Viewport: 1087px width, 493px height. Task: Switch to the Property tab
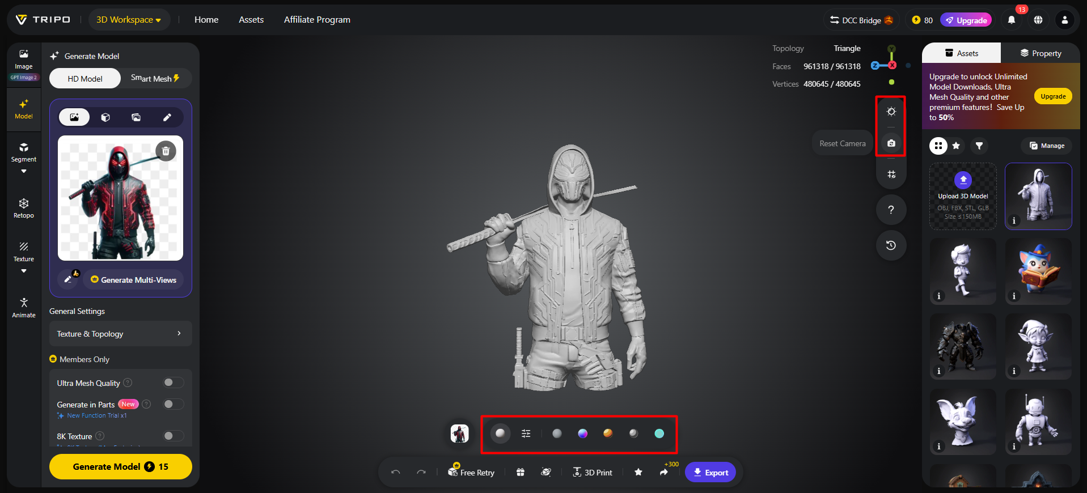1041,53
